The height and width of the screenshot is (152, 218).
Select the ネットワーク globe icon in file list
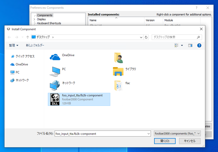[x=55, y=85]
